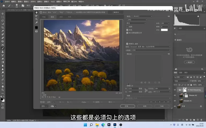
Task: Click the percent field showing 100
Action: pyautogui.click(x=161, y=89)
